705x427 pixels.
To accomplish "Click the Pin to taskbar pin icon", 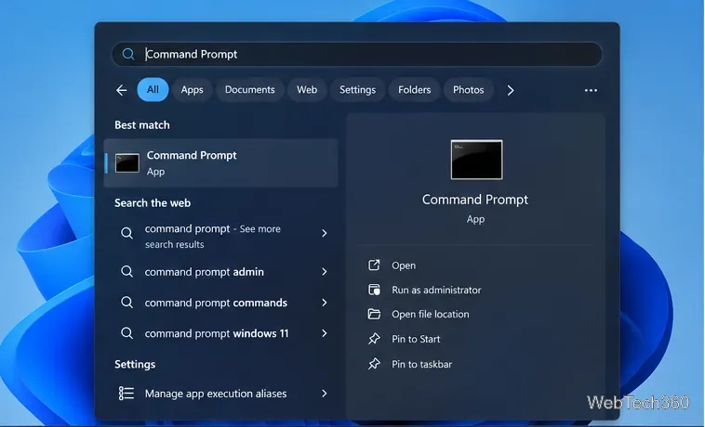I will 374,364.
